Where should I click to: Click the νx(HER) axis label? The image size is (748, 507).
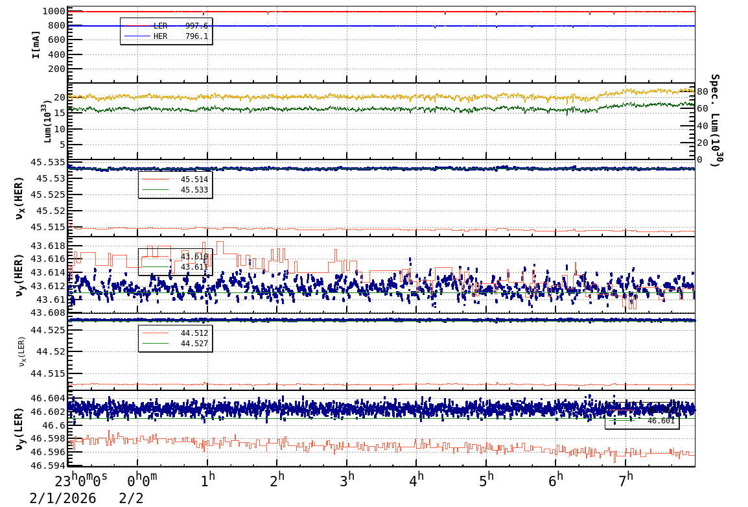19,198
